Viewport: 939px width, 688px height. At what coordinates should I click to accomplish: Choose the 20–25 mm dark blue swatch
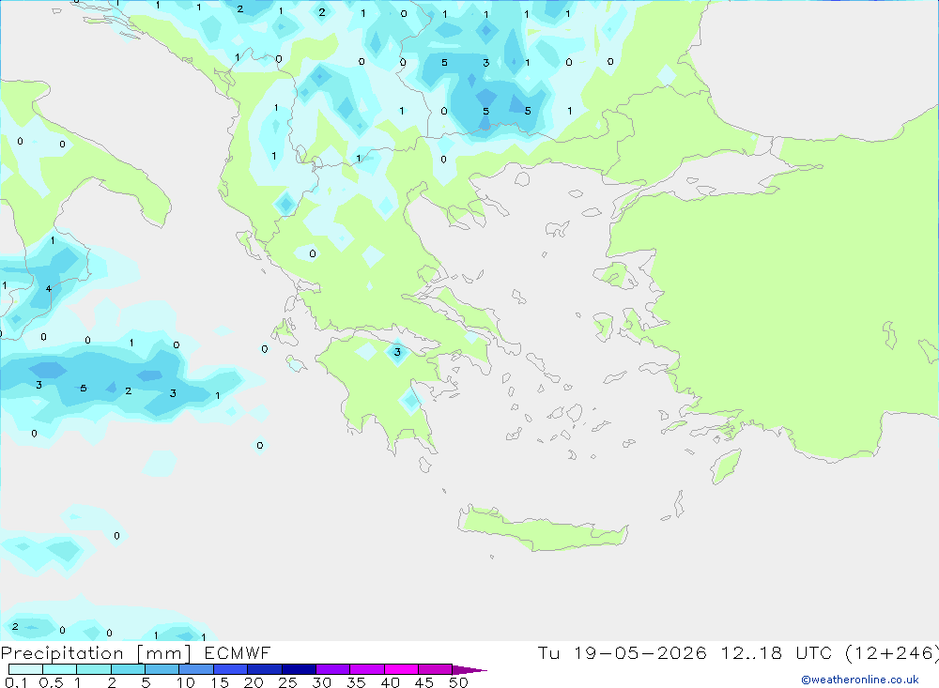coord(265,669)
